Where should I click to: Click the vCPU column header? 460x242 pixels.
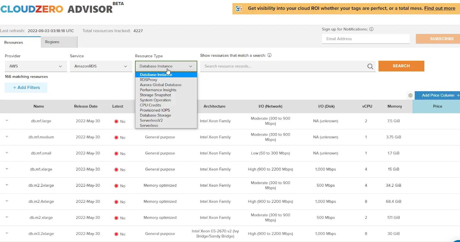point(367,106)
